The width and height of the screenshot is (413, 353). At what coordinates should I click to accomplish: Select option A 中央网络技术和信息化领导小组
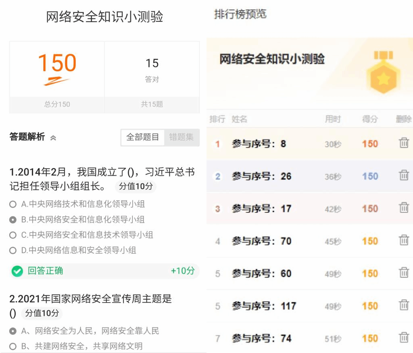[x=13, y=204]
